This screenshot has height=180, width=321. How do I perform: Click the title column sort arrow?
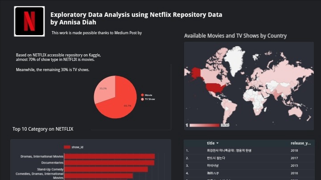click(x=218, y=143)
